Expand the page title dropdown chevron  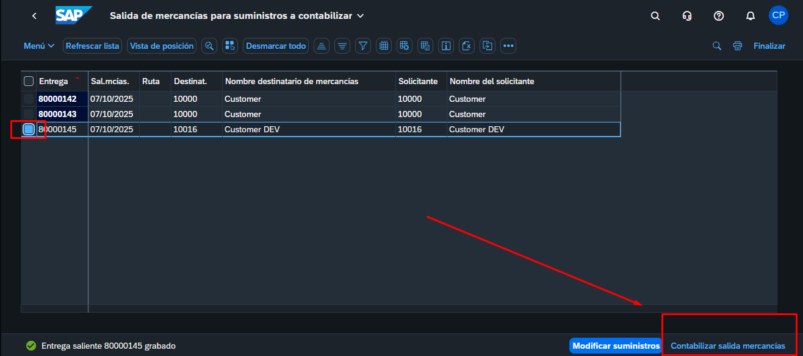(360, 16)
